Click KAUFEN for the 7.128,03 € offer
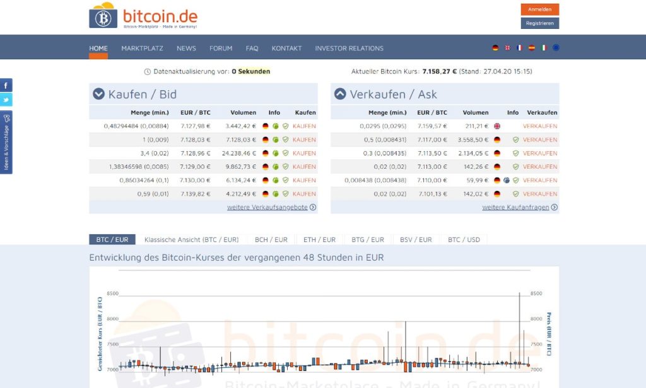The width and height of the screenshot is (646, 388). [x=305, y=140]
